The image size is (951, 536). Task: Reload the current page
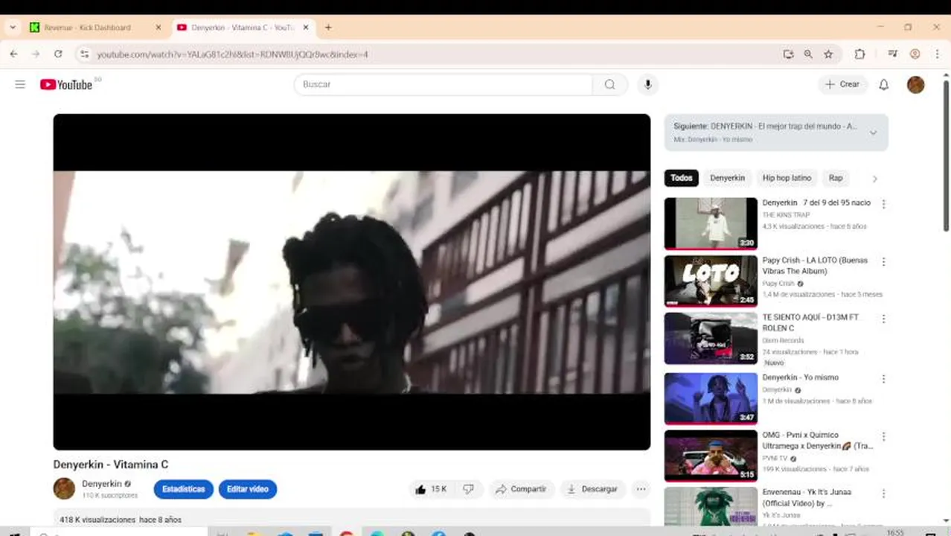58,54
